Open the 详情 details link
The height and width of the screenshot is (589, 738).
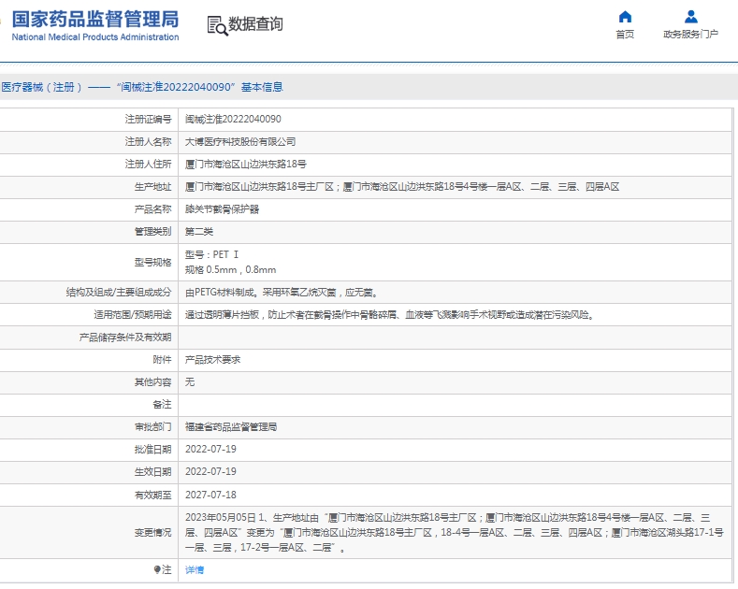[x=195, y=569]
